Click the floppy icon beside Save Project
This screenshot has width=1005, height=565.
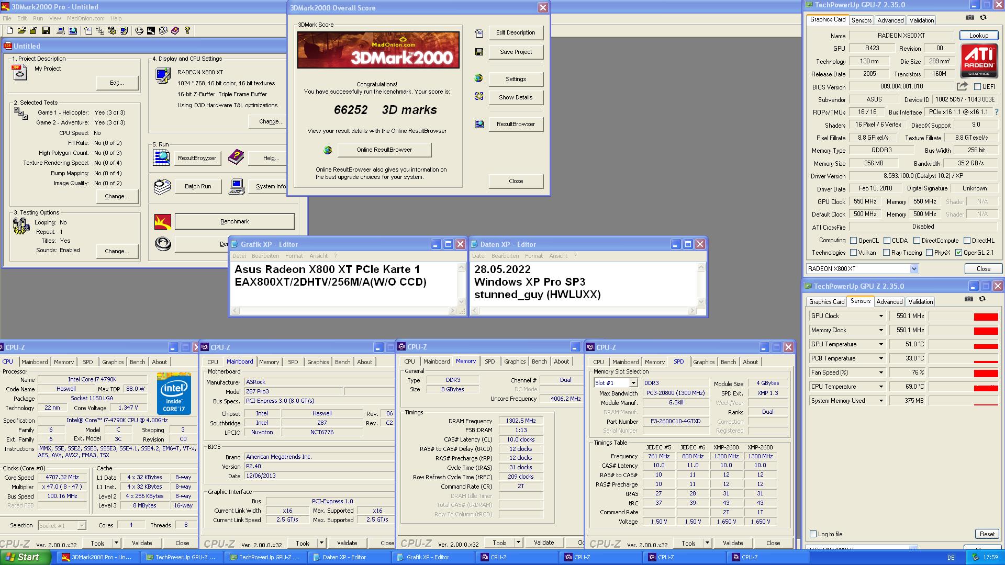pyautogui.click(x=479, y=52)
